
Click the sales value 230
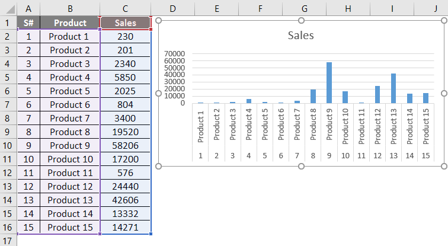tap(125, 37)
